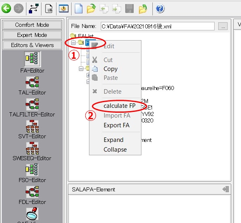Open the FA-Editor
This screenshot has height=223, width=241.
(32, 62)
